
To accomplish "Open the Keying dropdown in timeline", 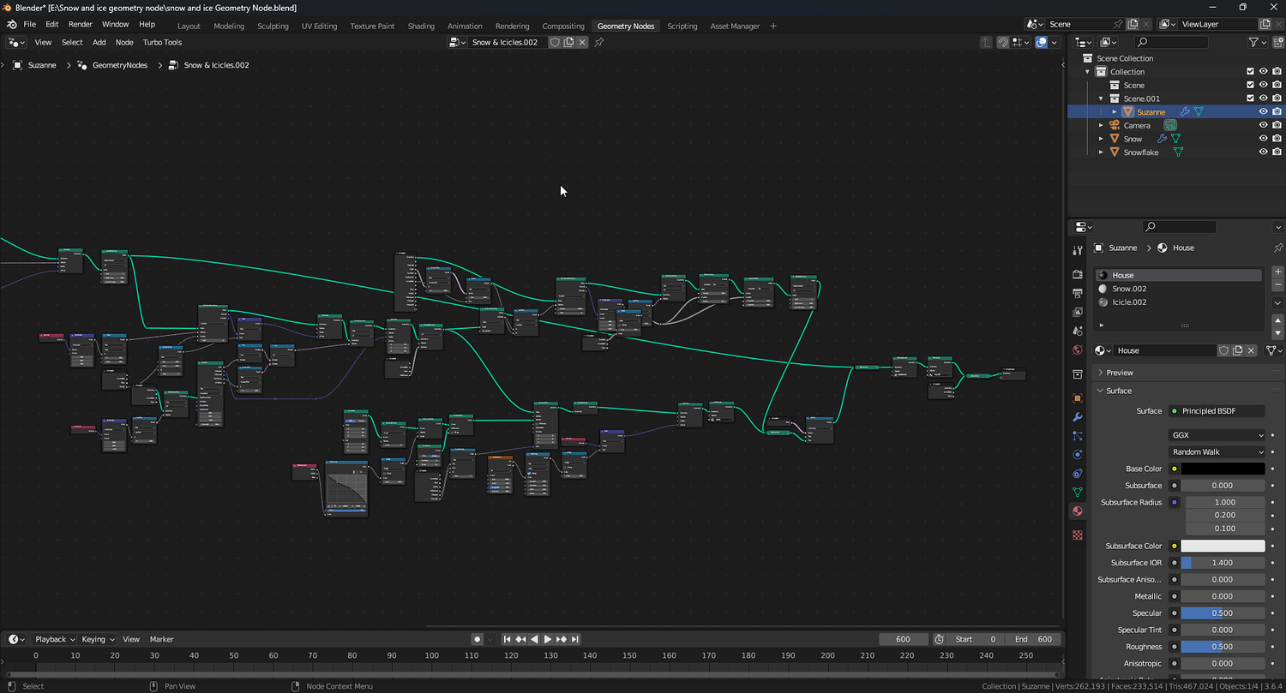I will pos(98,639).
